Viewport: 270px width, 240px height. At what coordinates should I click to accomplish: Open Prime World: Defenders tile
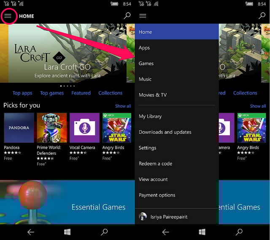click(51, 128)
